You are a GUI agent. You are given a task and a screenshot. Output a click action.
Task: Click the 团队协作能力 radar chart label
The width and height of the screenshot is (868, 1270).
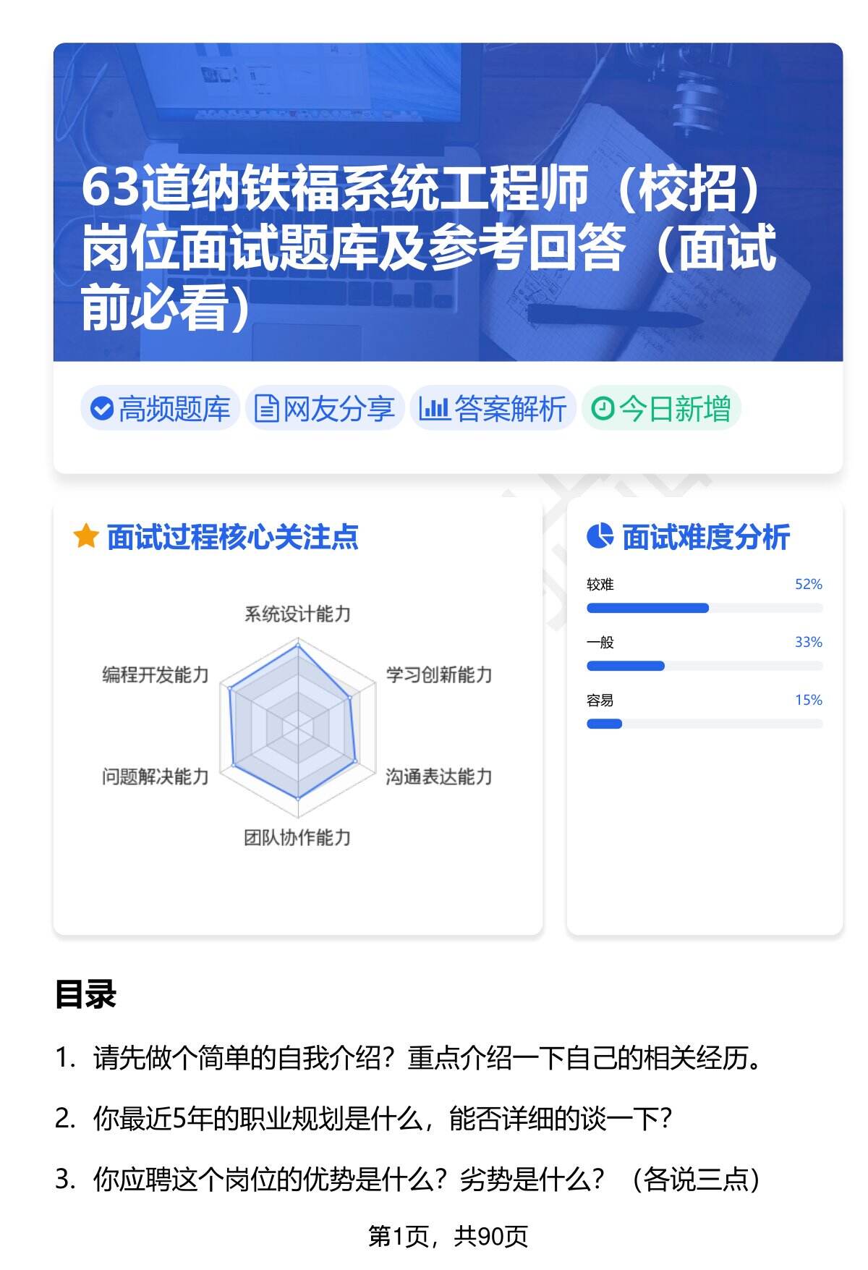(297, 837)
